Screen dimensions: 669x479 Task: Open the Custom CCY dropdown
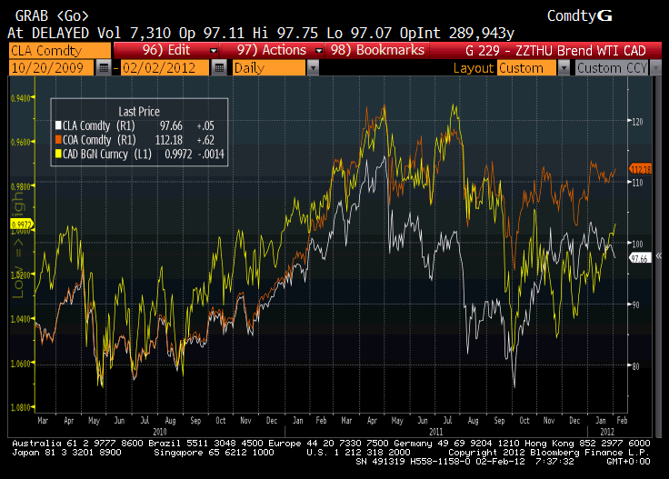[612, 68]
